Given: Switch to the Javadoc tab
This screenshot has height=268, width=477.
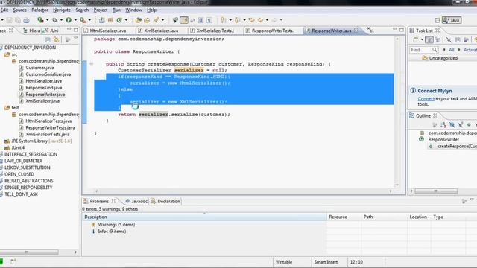Looking at the screenshot, I should 136,201.
